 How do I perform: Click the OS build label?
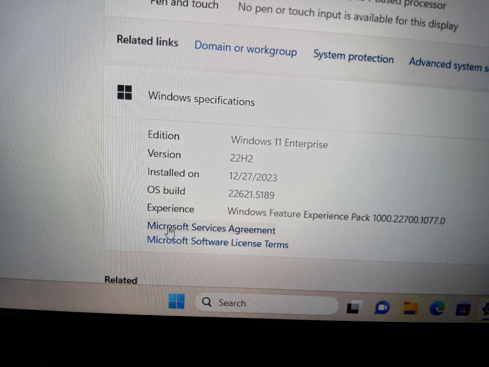point(166,190)
